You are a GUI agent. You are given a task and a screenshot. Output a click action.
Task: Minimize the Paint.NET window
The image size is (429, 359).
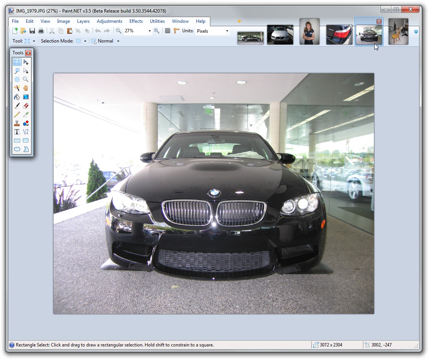point(386,9)
